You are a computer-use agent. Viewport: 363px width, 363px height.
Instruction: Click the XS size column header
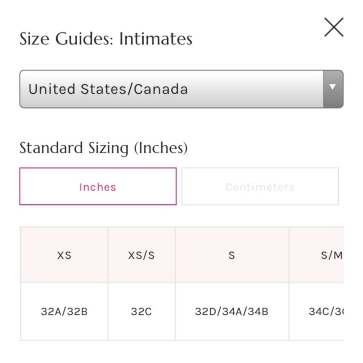point(64,255)
